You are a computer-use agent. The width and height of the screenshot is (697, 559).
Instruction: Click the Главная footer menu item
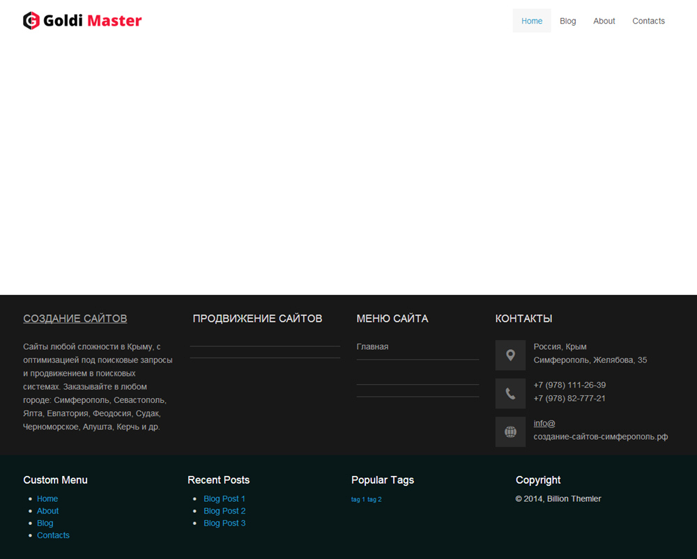(372, 346)
